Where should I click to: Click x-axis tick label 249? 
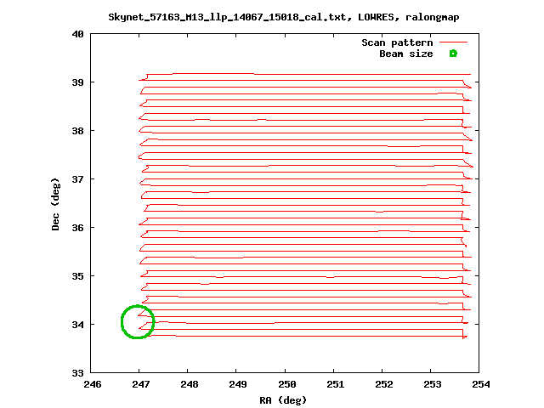point(238,384)
